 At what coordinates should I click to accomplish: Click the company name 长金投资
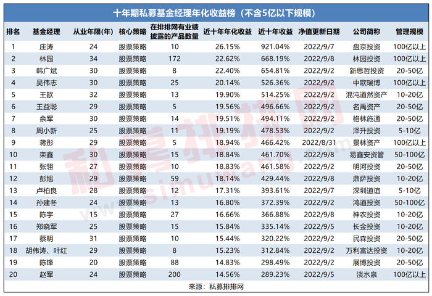(367, 226)
